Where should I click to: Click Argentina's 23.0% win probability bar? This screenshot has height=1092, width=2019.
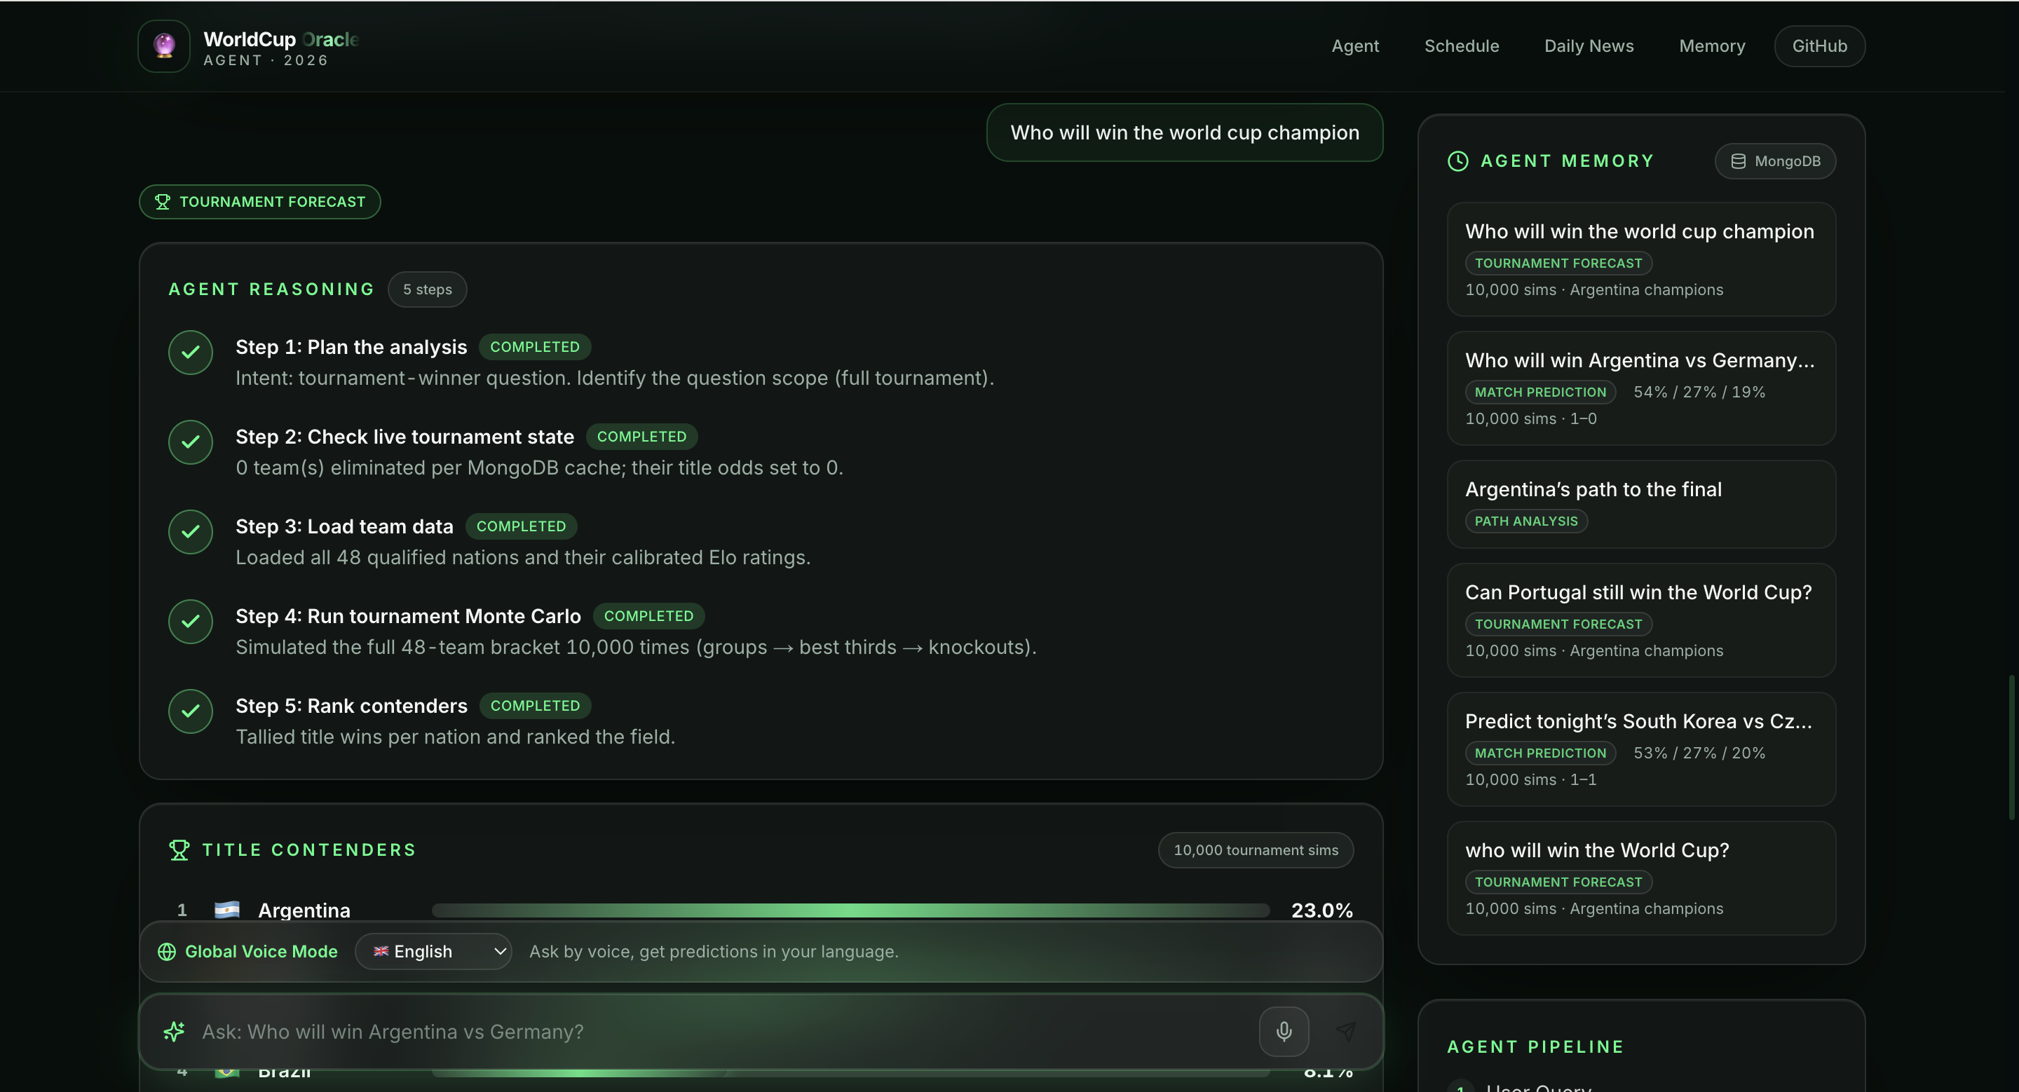pyautogui.click(x=850, y=910)
